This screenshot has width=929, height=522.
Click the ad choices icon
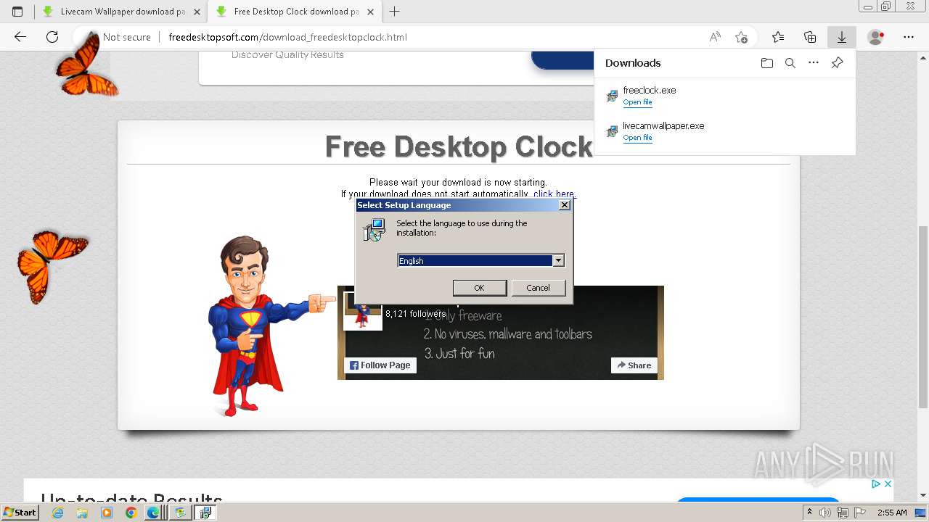pyautogui.click(x=876, y=484)
